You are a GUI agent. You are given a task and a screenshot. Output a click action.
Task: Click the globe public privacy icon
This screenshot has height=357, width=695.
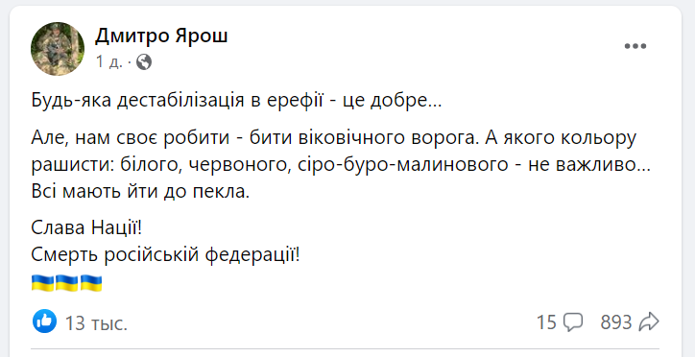[144, 62]
